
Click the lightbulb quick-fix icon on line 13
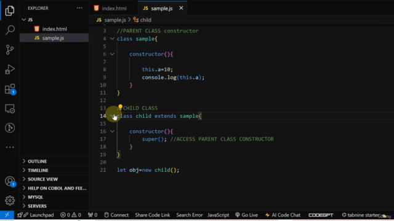click(x=121, y=107)
